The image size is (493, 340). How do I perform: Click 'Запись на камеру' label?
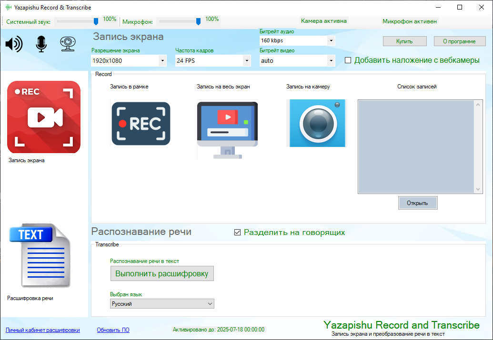[308, 87]
